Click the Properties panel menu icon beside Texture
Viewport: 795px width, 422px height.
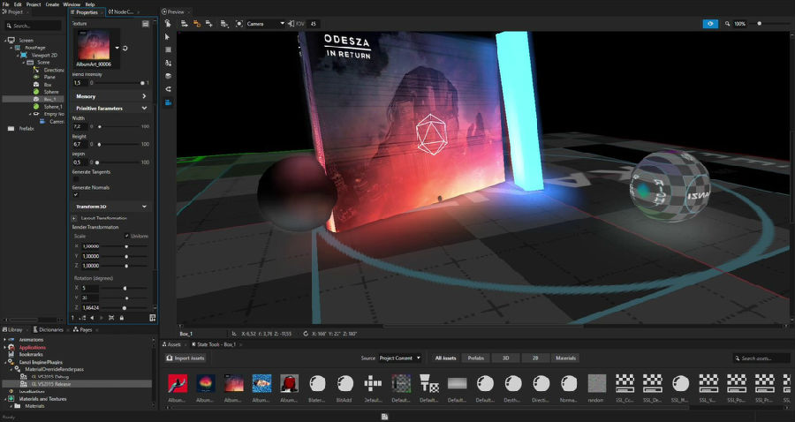click(146, 24)
